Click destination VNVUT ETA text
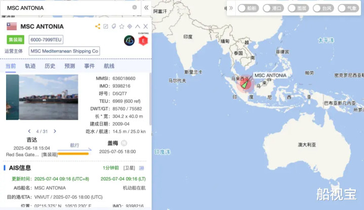This screenshot has height=210, width=364. 68,197
